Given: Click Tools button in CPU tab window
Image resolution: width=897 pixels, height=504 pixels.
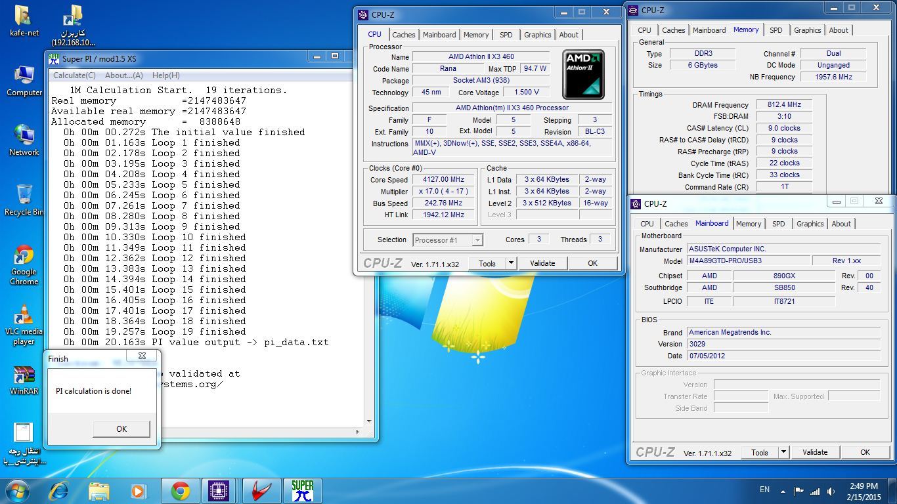Looking at the screenshot, I should (487, 263).
